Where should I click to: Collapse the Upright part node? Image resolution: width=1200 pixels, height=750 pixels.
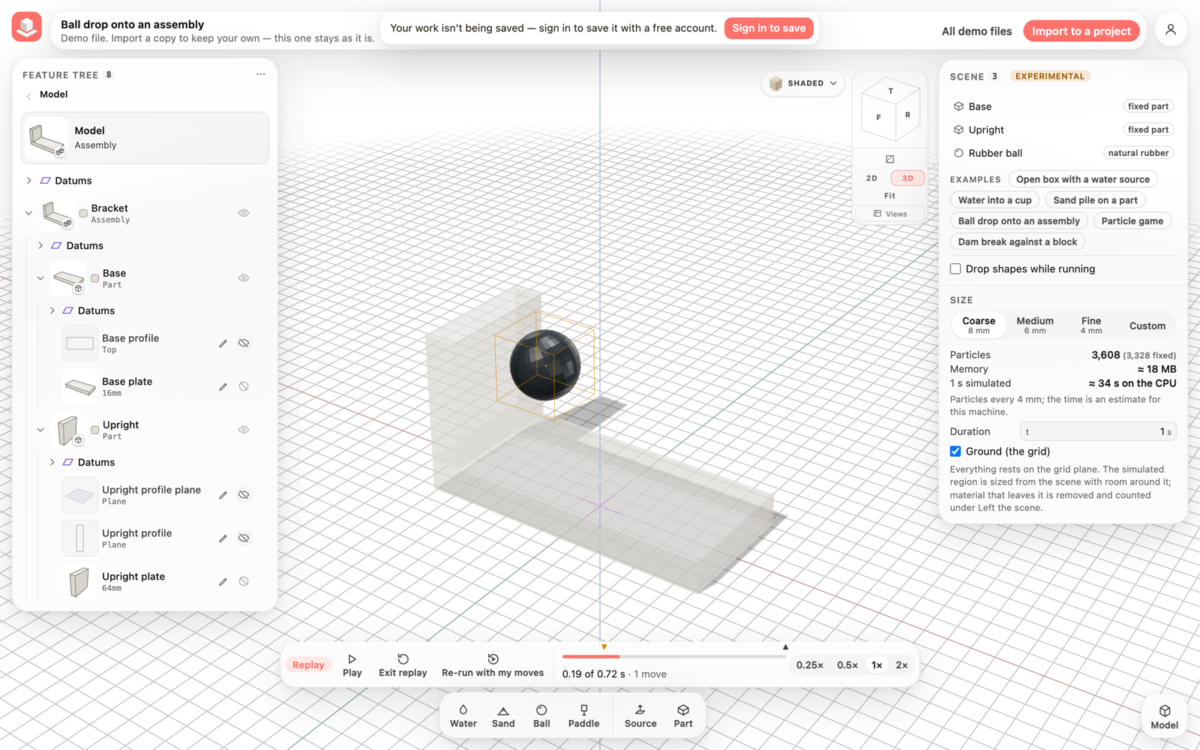[x=40, y=430]
